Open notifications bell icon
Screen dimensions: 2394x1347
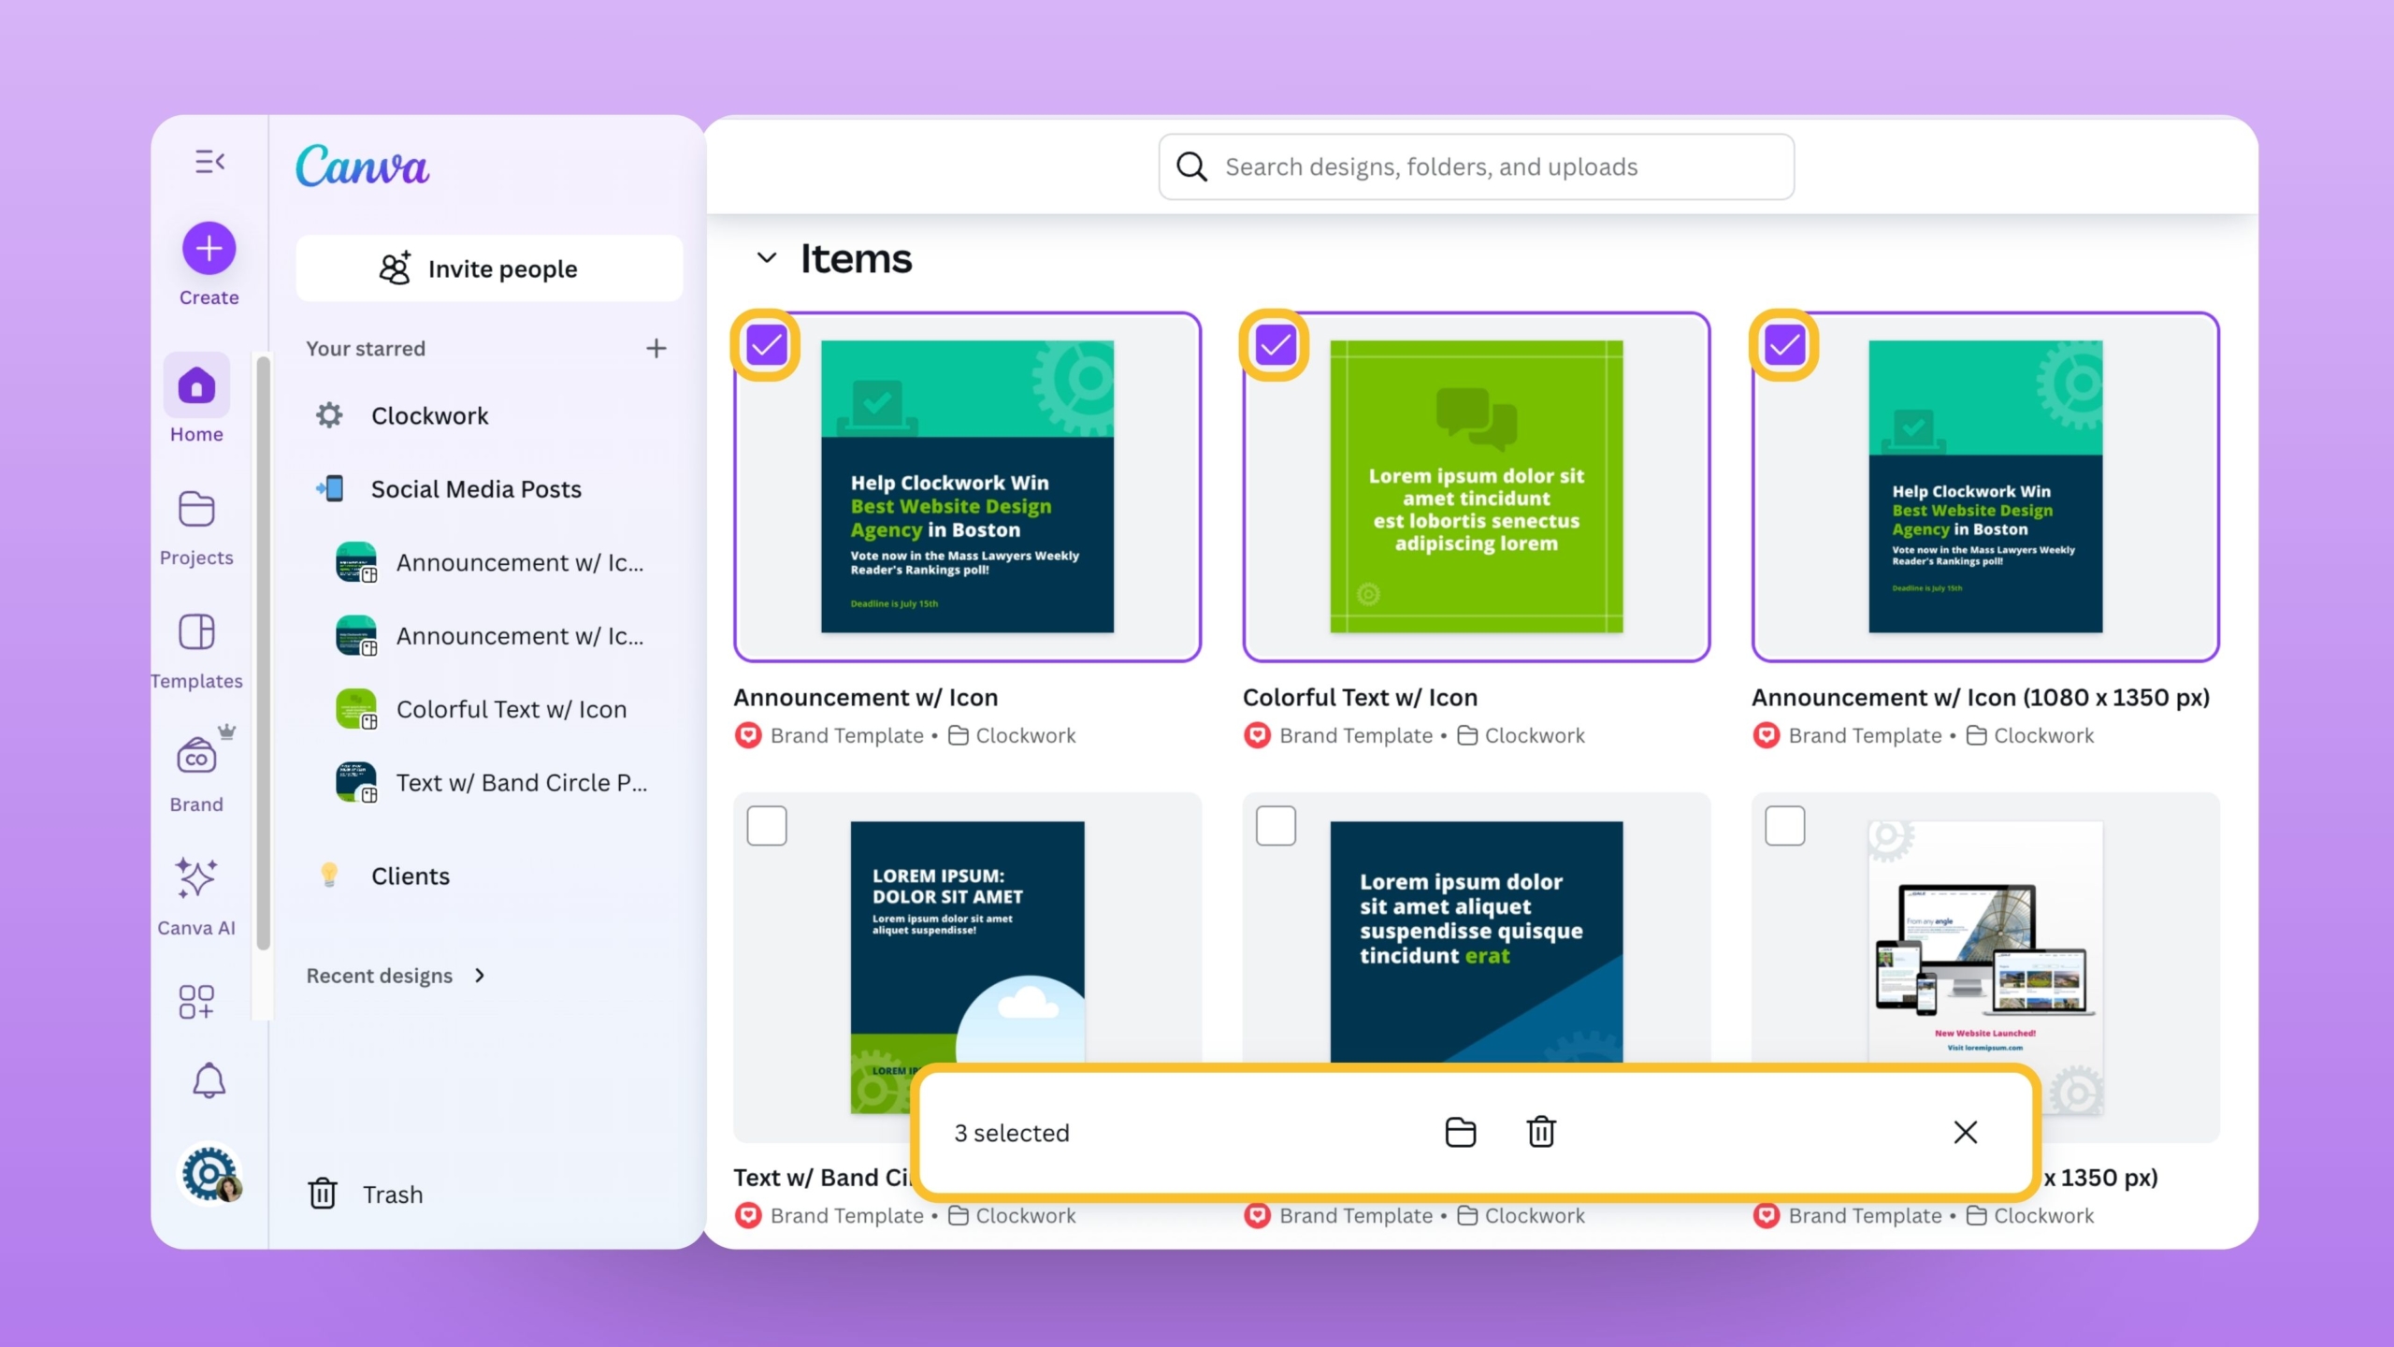(x=209, y=1081)
